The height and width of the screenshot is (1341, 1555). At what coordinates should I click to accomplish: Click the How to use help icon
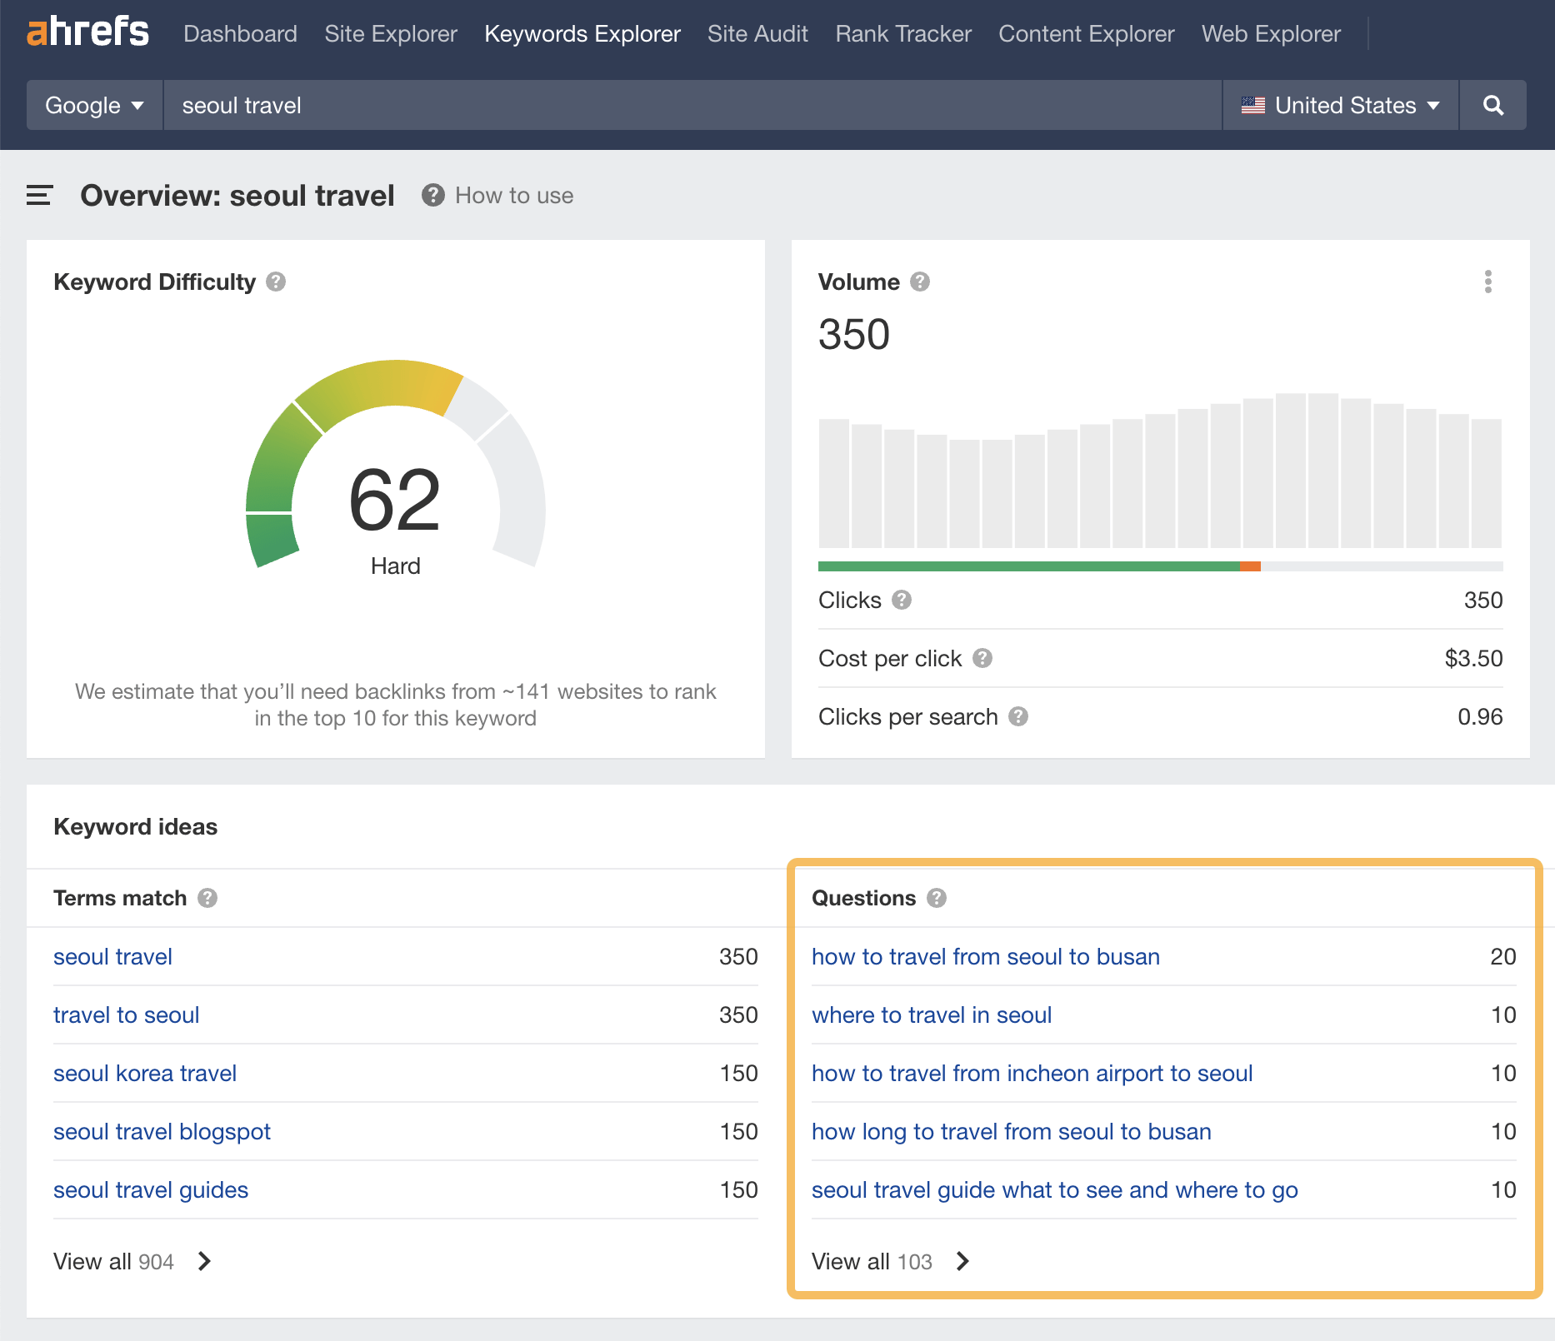tap(433, 195)
